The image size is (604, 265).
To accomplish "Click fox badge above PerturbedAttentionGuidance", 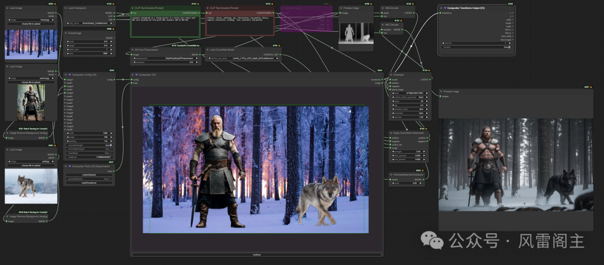I will click(x=423, y=170).
